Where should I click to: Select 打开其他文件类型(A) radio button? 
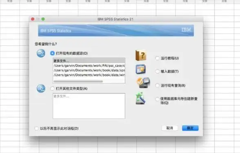pos(52,89)
